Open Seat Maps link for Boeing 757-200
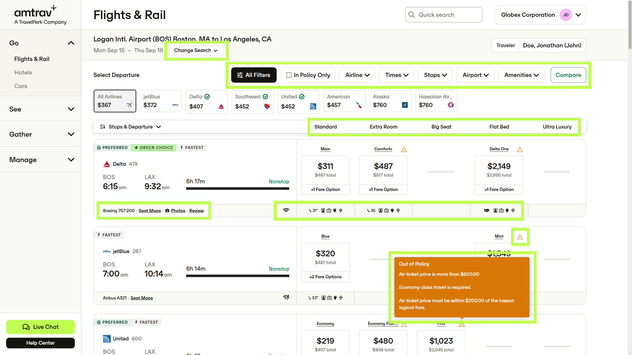 click(x=150, y=211)
